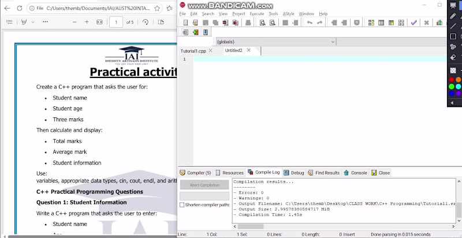This screenshot has width=462, height=238.
Task: Open the Find Results tab
Action: click(x=323, y=173)
